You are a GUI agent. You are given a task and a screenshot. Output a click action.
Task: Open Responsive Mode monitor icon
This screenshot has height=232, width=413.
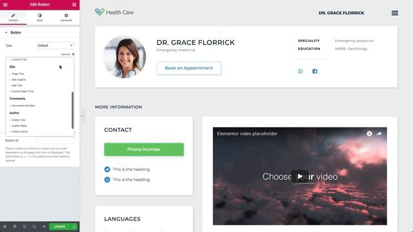tap(34, 226)
